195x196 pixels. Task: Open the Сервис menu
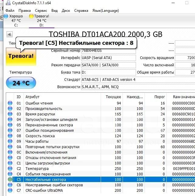pos(41,11)
